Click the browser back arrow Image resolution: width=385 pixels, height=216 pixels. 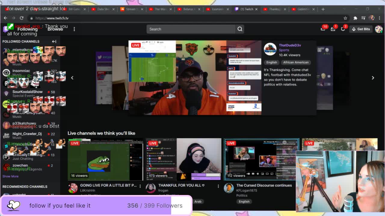pyautogui.click(x=5, y=18)
